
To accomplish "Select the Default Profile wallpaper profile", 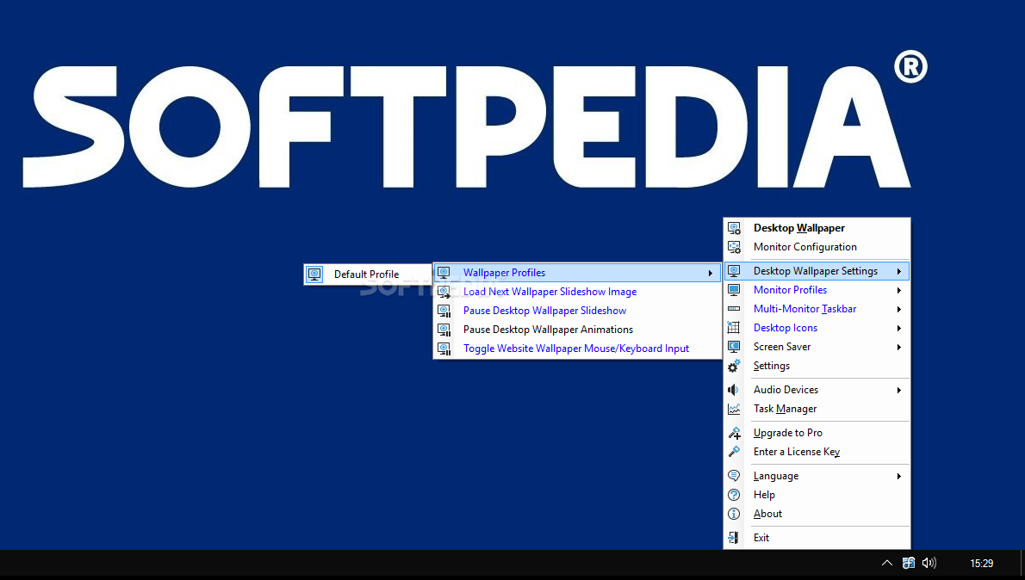I will click(368, 275).
